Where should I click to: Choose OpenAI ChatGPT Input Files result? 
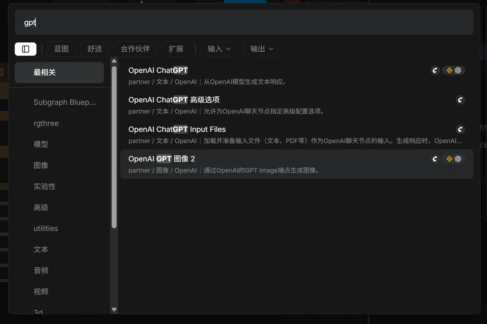(297, 135)
